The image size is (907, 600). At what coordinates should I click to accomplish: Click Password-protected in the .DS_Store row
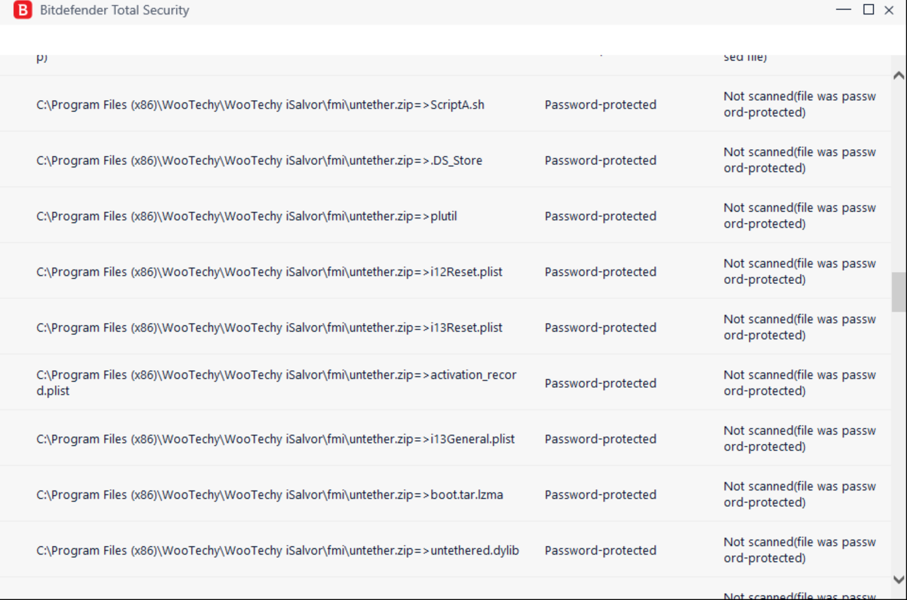600,161
